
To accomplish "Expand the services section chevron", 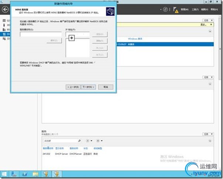I will pos(210,141).
